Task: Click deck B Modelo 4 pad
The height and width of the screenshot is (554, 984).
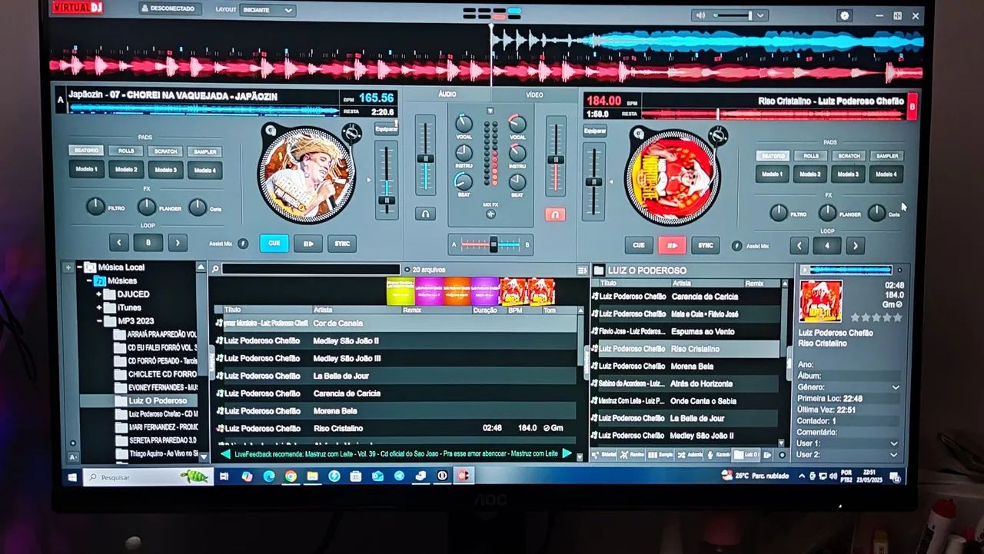Action: [886, 174]
